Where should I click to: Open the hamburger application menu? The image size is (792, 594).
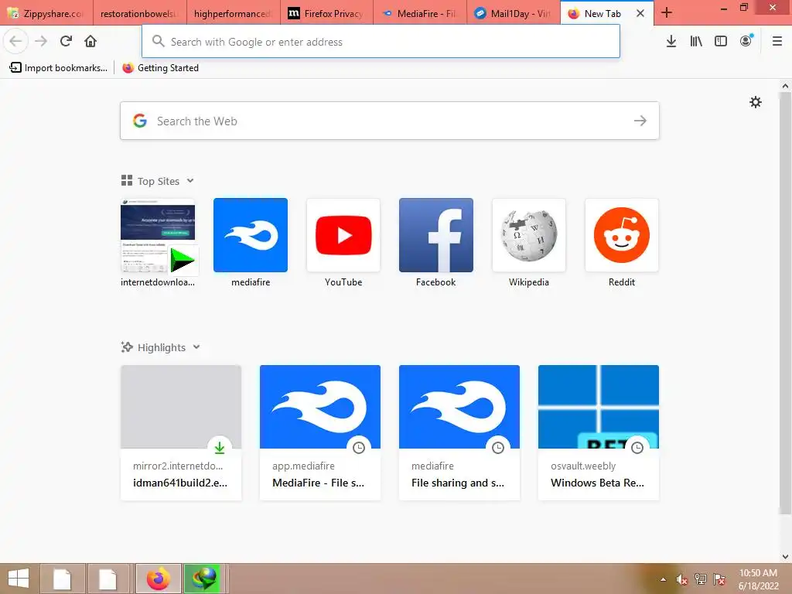click(777, 42)
